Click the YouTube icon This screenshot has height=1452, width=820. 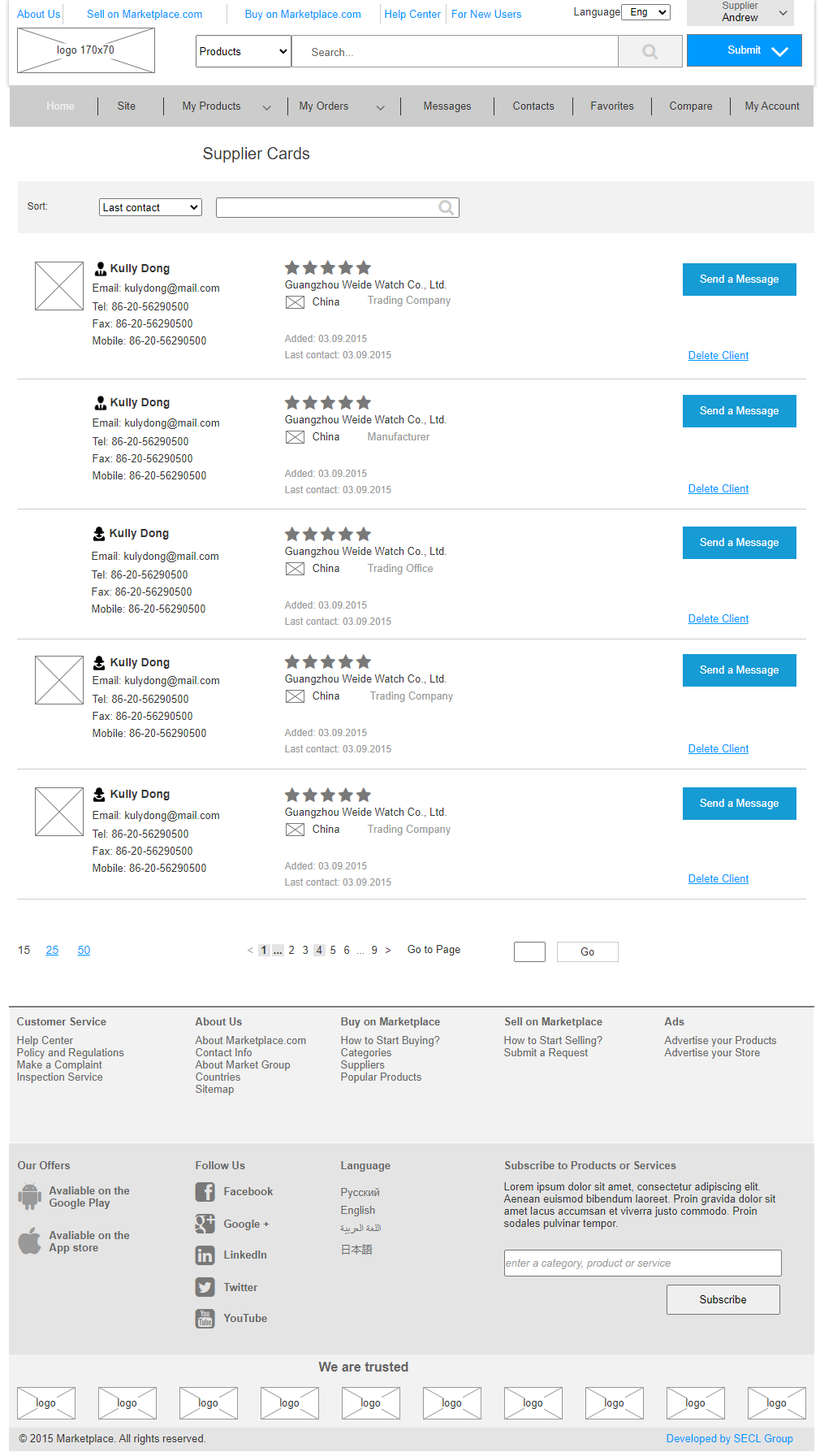click(205, 1318)
